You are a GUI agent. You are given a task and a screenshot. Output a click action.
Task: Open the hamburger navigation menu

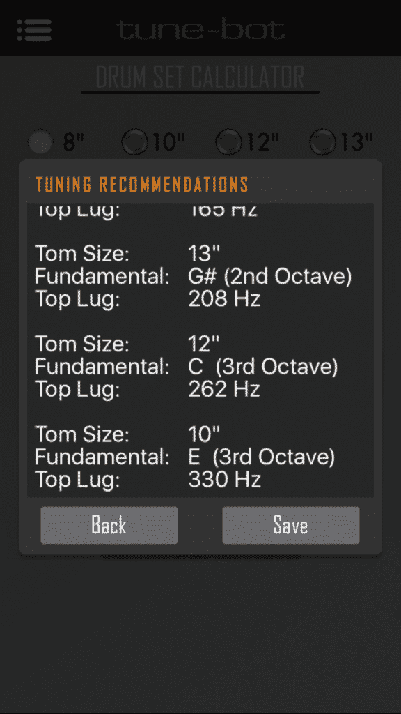pyautogui.click(x=33, y=29)
